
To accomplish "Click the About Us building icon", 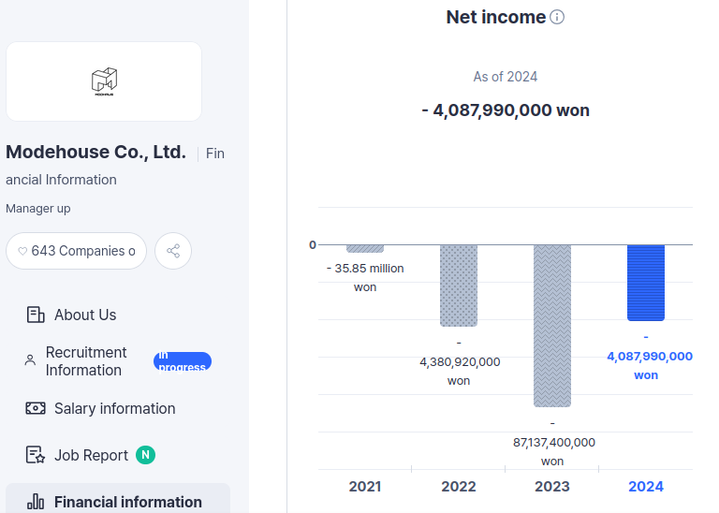I will tap(36, 315).
